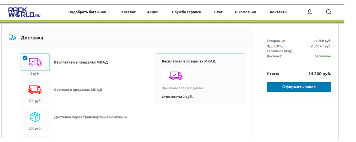Screen dimensions: 356x142
Task: Open 'Подобрать багажник' menu item
Action: [x=87, y=12]
